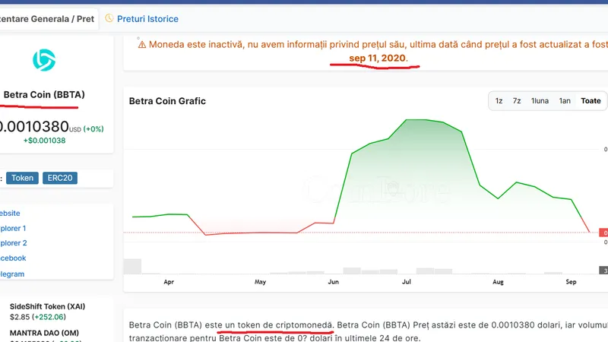Open the Explorer 2 link
The height and width of the screenshot is (342, 608).
coord(13,243)
